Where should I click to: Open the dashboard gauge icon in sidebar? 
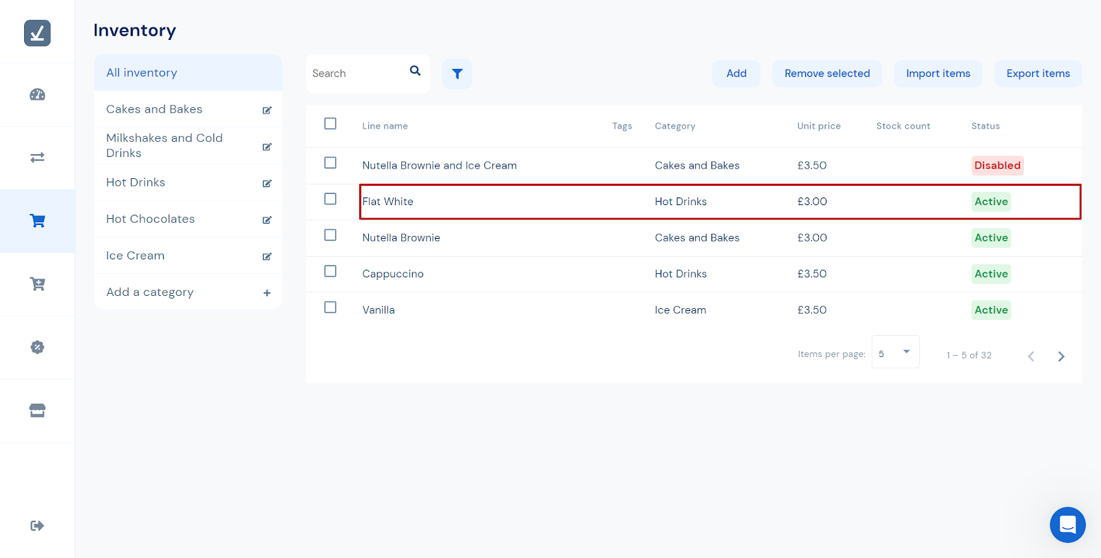[x=37, y=95]
